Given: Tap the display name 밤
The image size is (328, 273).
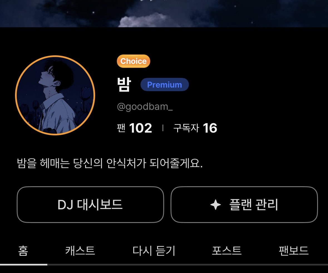Looking at the screenshot, I should pos(124,85).
